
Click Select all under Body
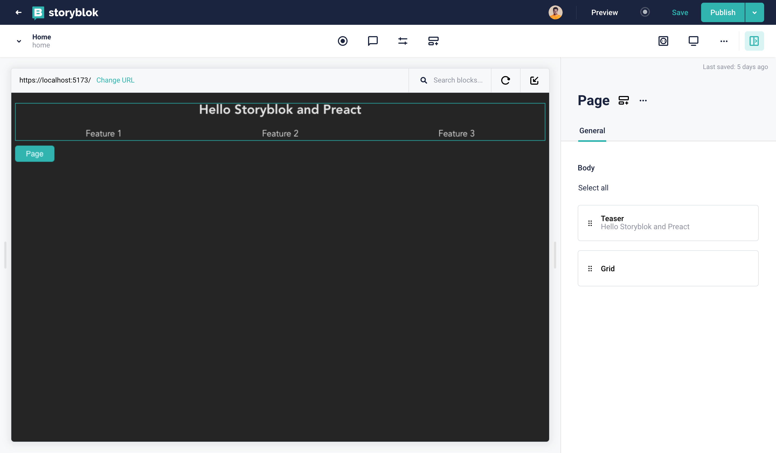click(593, 188)
